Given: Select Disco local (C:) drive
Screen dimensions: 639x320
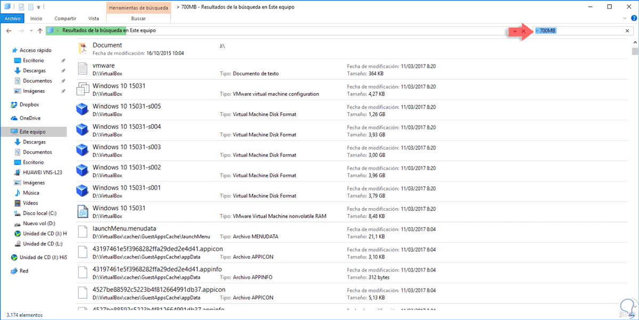Looking at the screenshot, I should [39, 213].
